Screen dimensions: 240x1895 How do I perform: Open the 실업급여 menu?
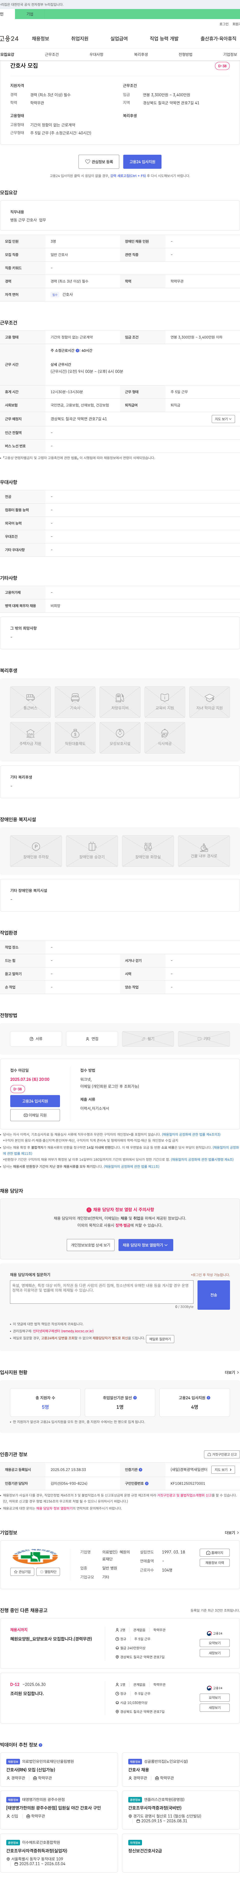(119, 38)
